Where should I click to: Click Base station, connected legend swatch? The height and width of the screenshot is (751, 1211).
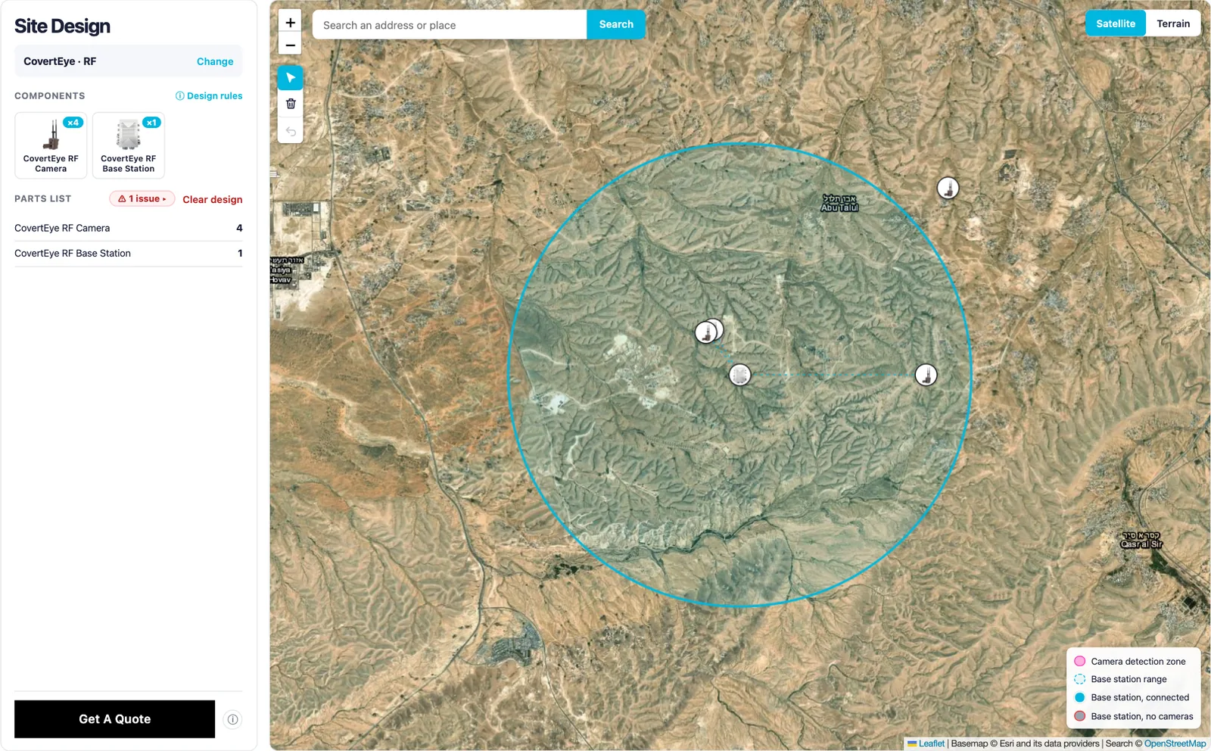pyautogui.click(x=1080, y=697)
